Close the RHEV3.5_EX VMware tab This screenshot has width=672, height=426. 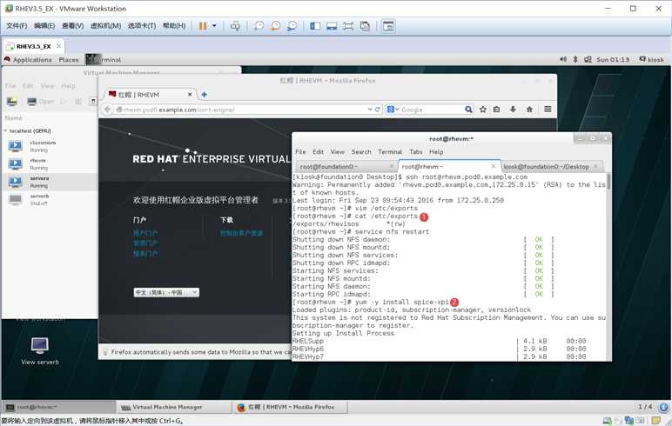pos(58,46)
